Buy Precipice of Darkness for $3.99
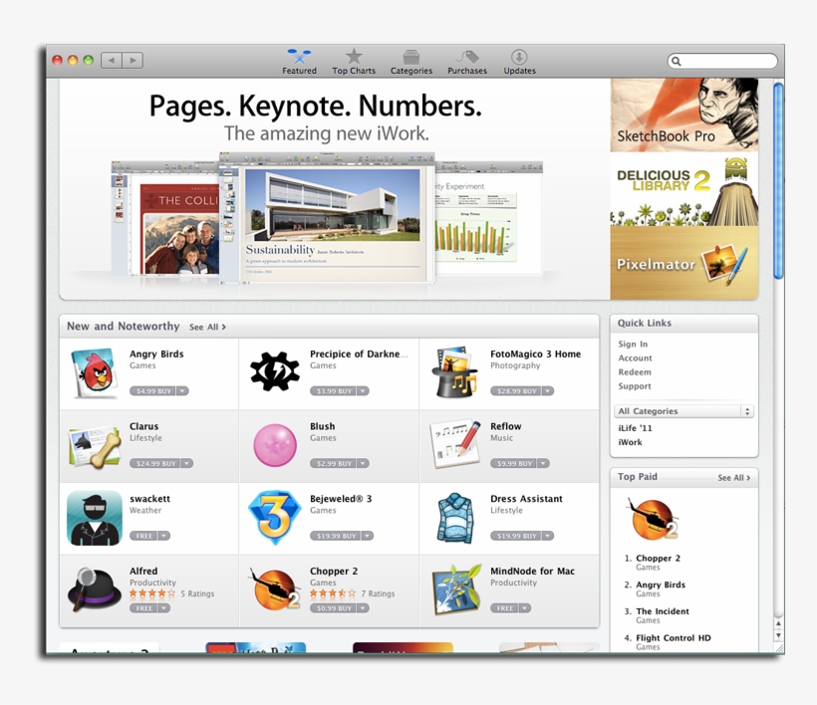This screenshot has width=817, height=705. pyautogui.click(x=333, y=391)
